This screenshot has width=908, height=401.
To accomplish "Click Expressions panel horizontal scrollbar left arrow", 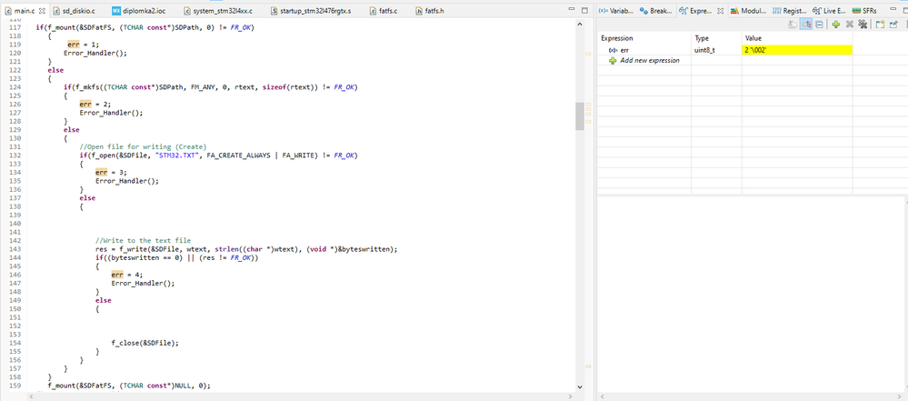I will pos(603,396).
